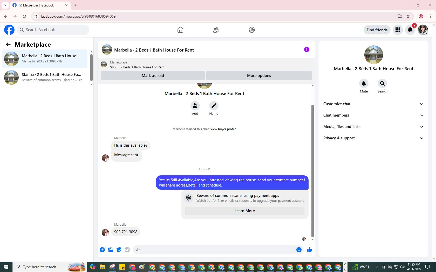Click the volume icon in system tray
The width and height of the screenshot is (436, 272).
[402, 267]
